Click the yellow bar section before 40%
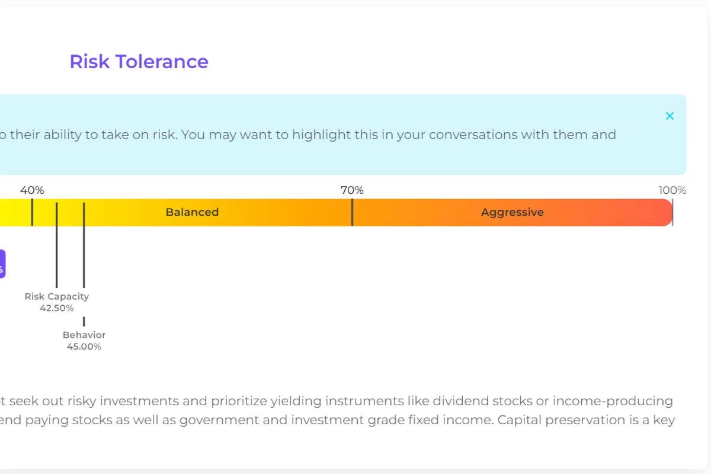 (x=15, y=212)
